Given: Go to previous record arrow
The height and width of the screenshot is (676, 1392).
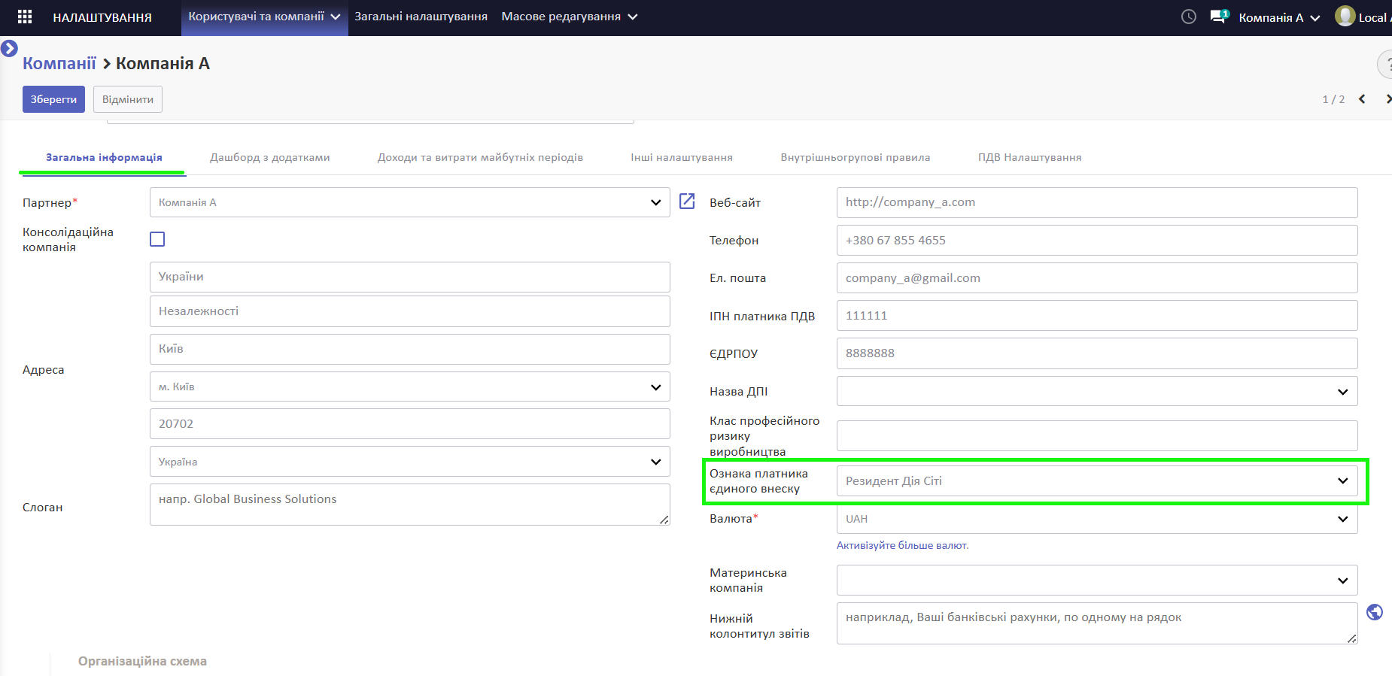Looking at the screenshot, I should pyautogui.click(x=1362, y=99).
